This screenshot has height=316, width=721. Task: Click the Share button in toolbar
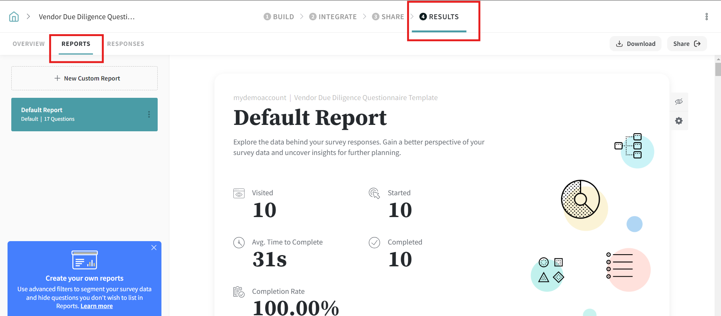687,44
